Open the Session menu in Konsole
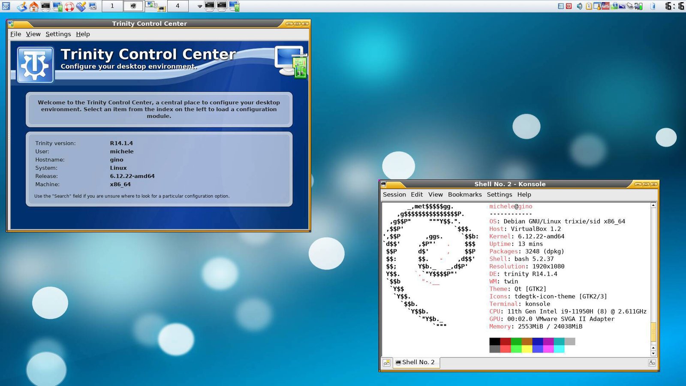This screenshot has width=686, height=386. click(x=394, y=195)
